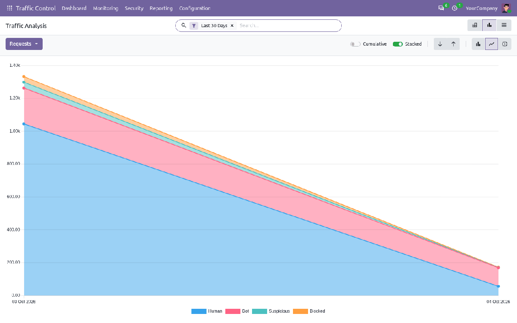Open the Reporting menu
The image size is (517, 323).
click(161, 8)
